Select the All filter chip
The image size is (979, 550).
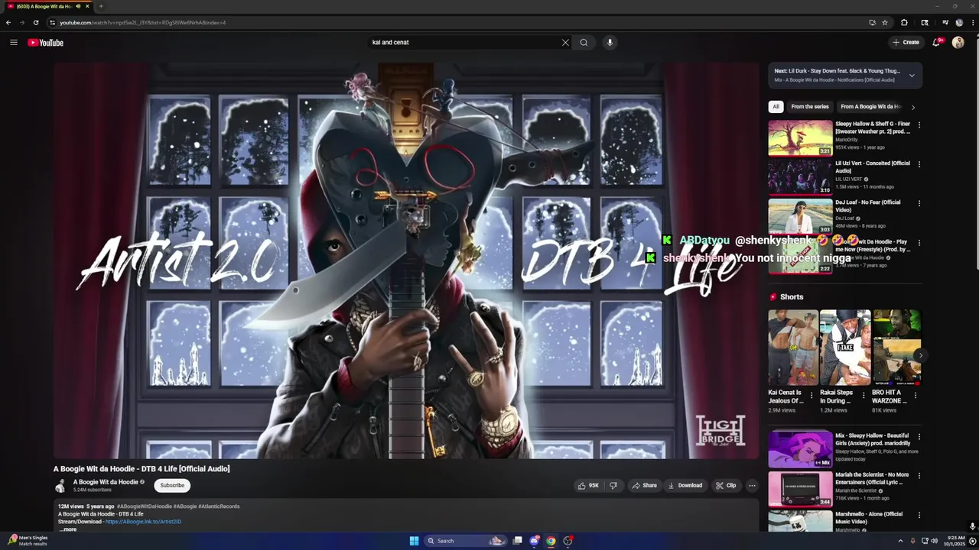tap(776, 107)
